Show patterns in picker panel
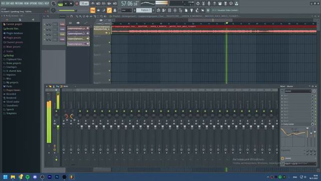This screenshot has width=321, height=181. (x=70, y=23)
